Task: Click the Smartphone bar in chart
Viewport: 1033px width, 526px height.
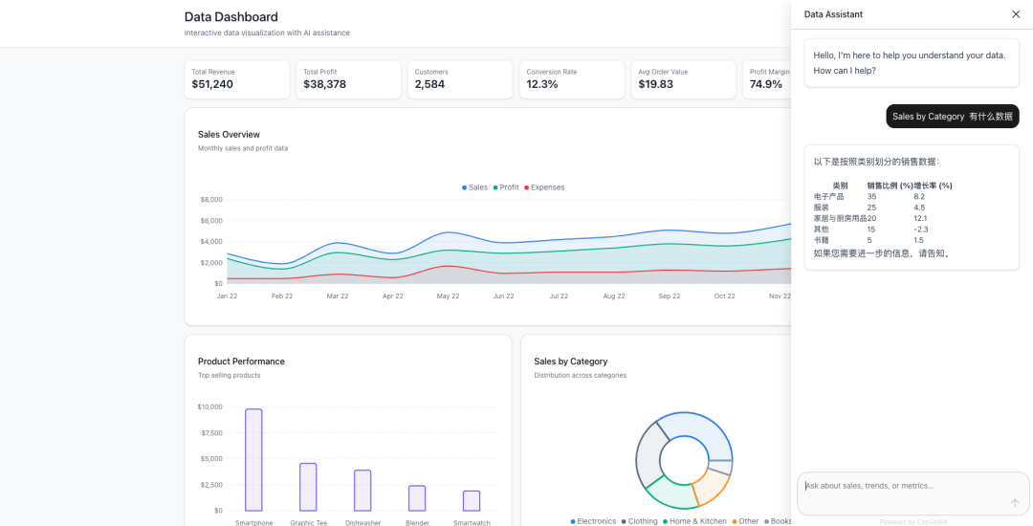Action: tap(253, 459)
